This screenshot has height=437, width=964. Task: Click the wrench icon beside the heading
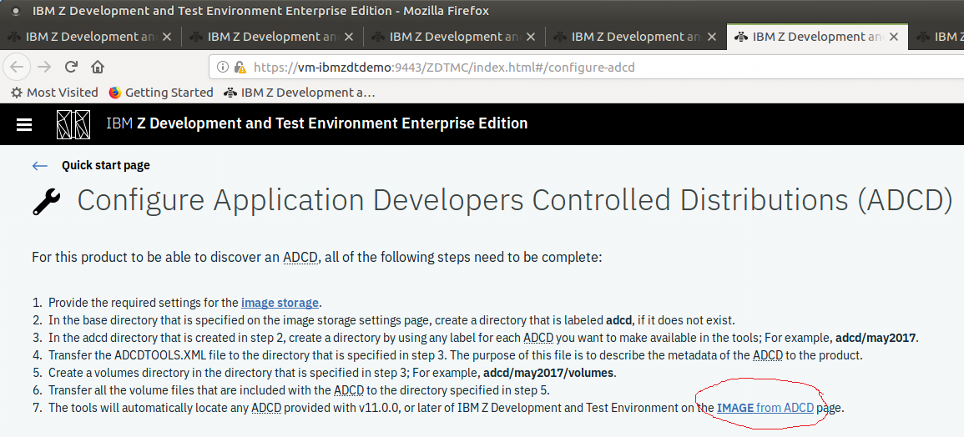(x=46, y=200)
